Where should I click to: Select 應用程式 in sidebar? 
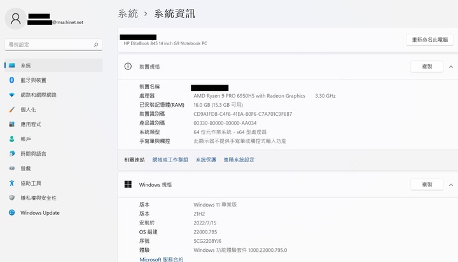pos(53,124)
